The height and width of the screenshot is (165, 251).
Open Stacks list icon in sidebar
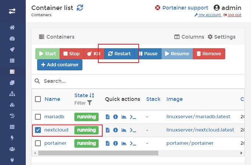[12, 60]
